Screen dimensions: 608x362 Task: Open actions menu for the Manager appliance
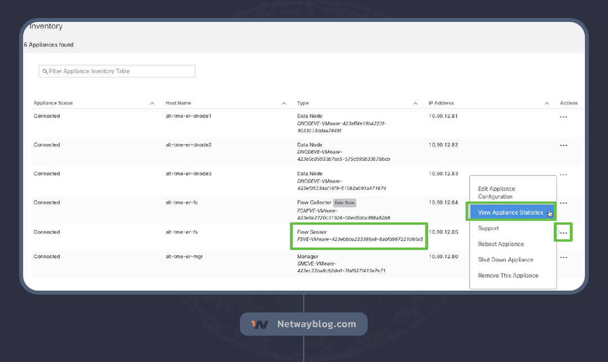pyautogui.click(x=564, y=257)
